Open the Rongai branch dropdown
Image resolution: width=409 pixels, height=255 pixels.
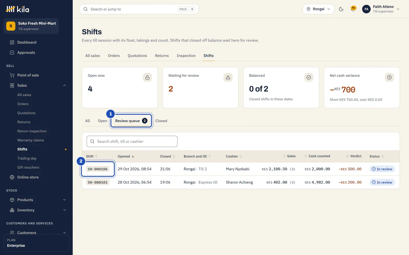coord(318,9)
